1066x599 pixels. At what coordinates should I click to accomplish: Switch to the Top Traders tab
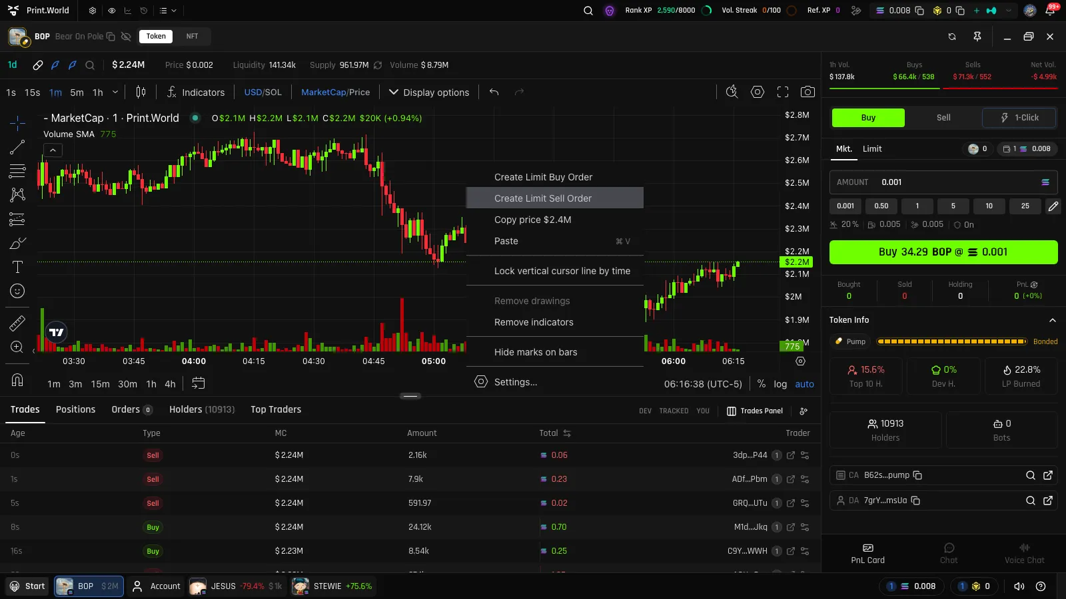[276, 409]
